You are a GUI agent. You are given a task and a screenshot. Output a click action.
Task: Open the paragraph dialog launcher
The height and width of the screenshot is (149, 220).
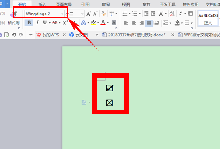tap(192, 28)
